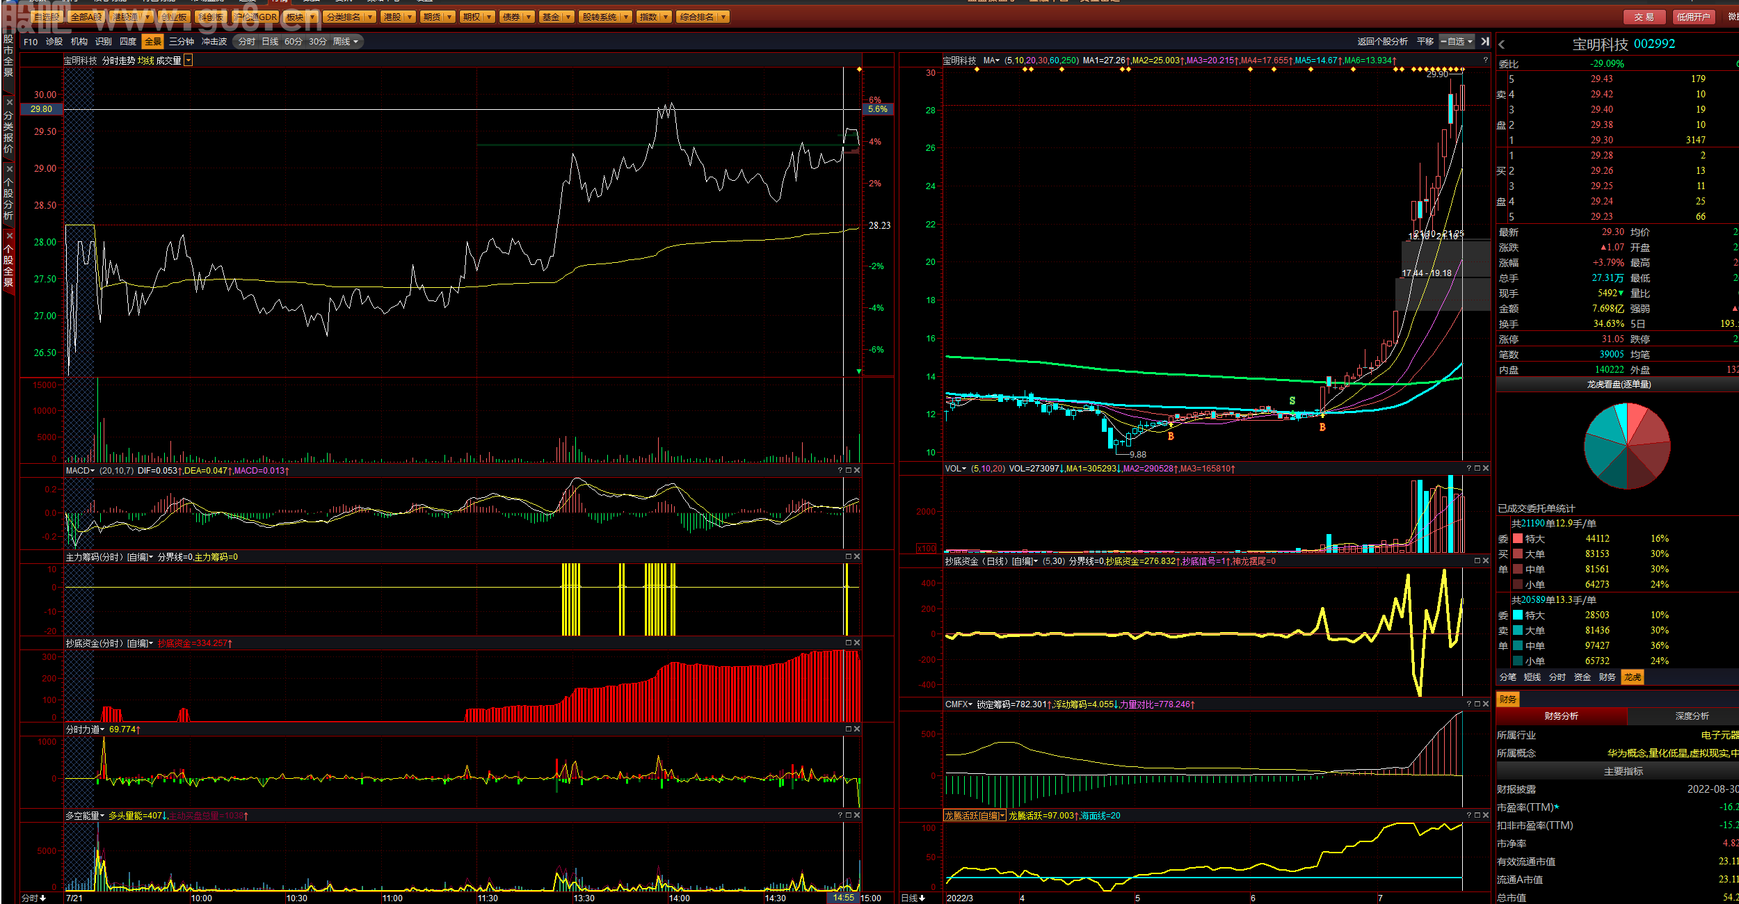Click the cyan 特大 sell-order legend swatch
1739x904 pixels.
point(1518,615)
